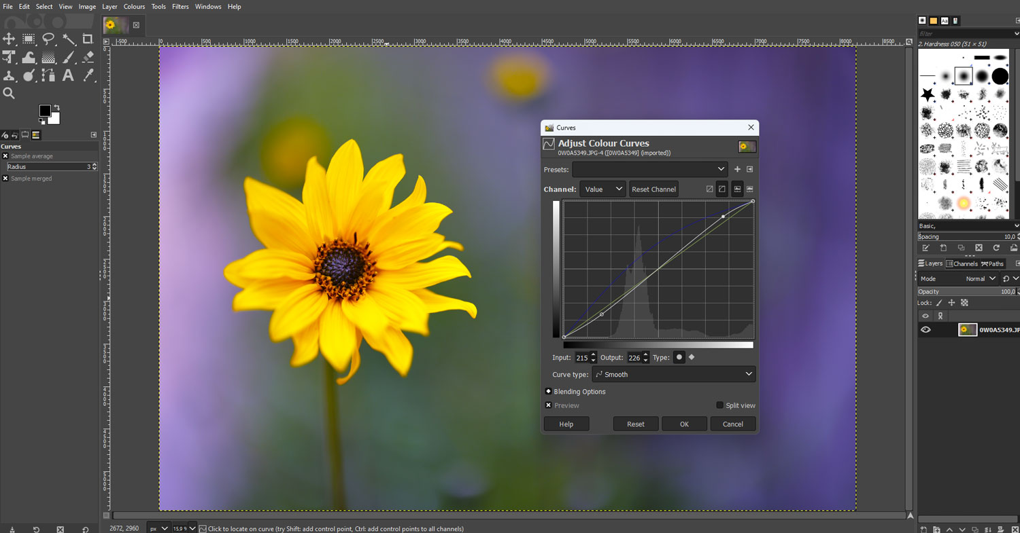Open the layer Mode dropdown showing Normal
This screenshot has width=1020, height=533.
click(980, 278)
